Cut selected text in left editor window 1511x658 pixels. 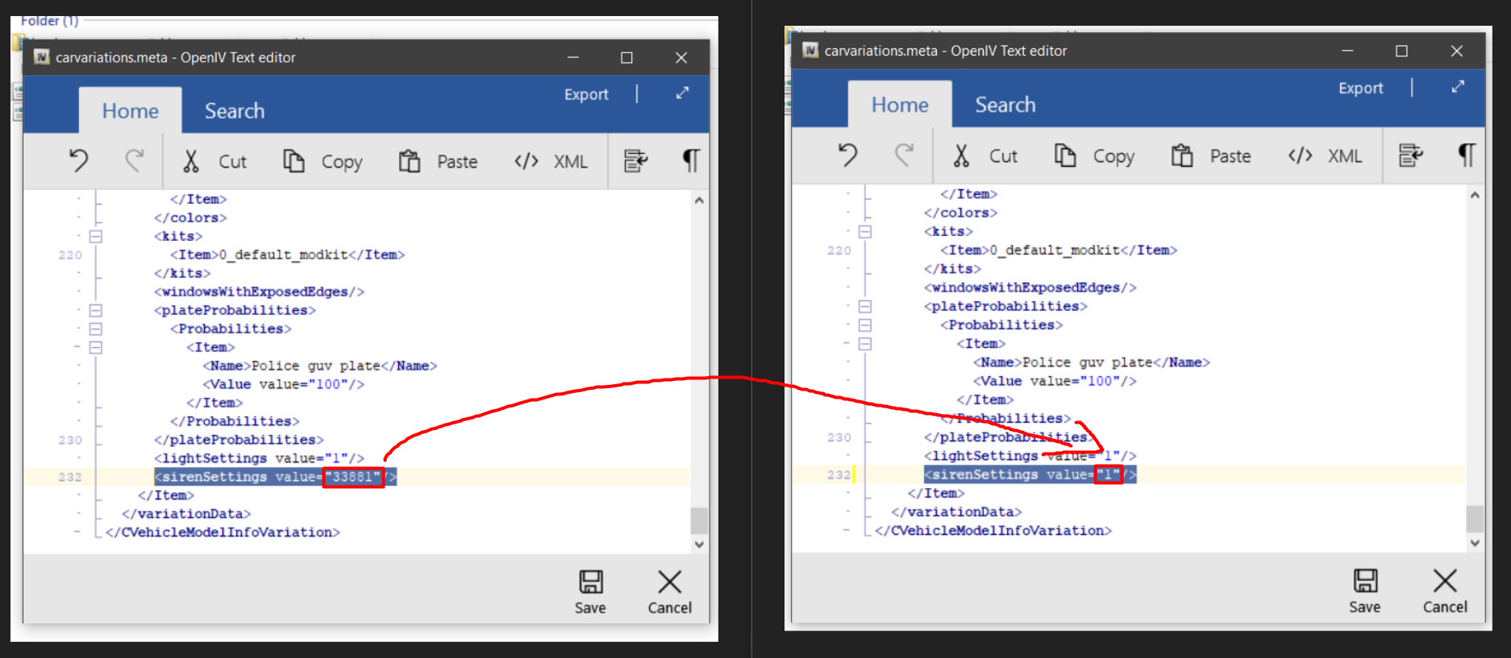[x=214, y=162]
